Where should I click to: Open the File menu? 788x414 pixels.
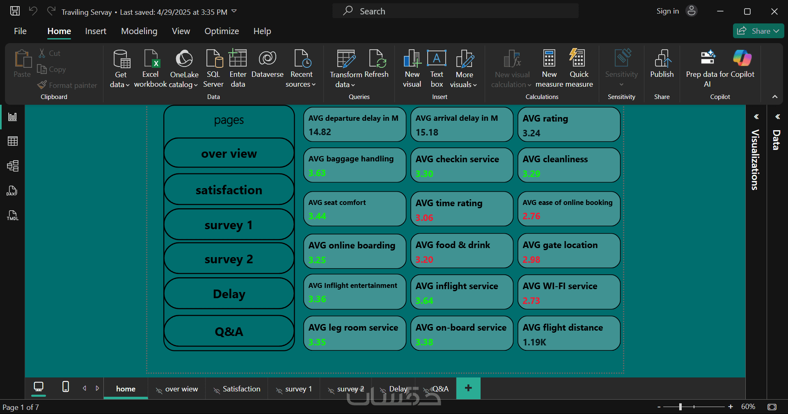click(20, 31)
